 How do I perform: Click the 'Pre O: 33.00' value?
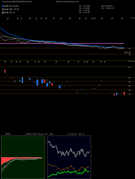[x=85, y=6]
